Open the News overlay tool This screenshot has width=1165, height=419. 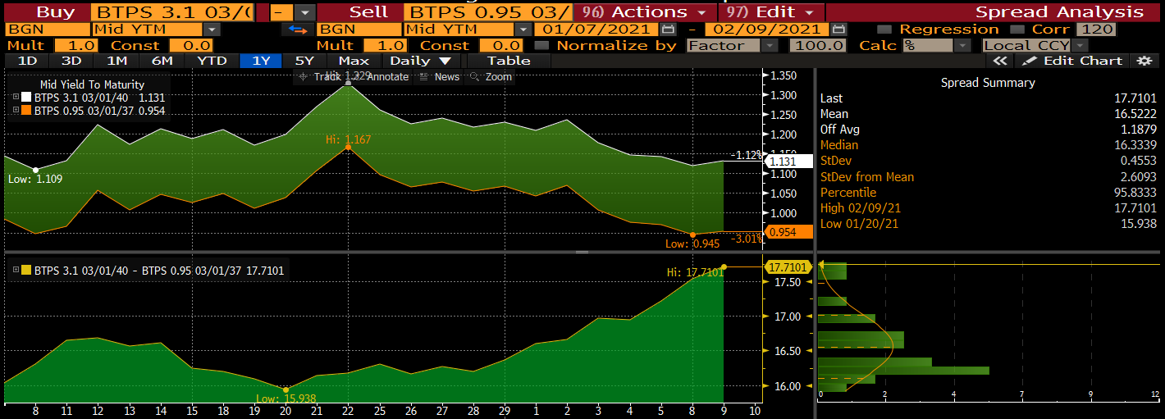click(x=440, y=76)
